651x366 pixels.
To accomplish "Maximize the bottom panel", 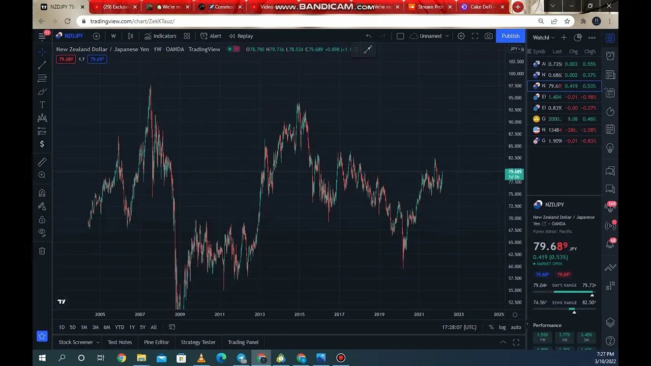I will [x=516, y=342].
